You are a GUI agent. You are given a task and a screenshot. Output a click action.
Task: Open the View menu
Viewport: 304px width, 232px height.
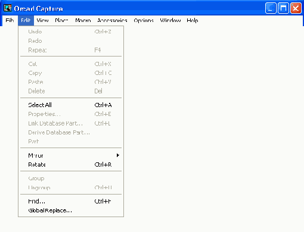42,20
